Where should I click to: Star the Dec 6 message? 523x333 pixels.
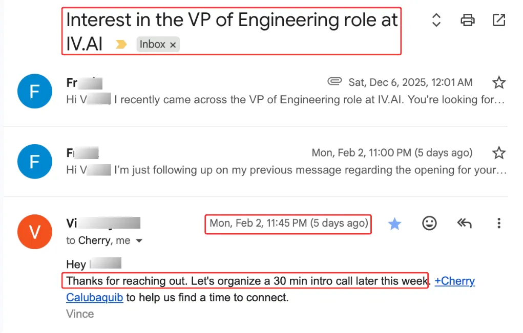[498, 82]
